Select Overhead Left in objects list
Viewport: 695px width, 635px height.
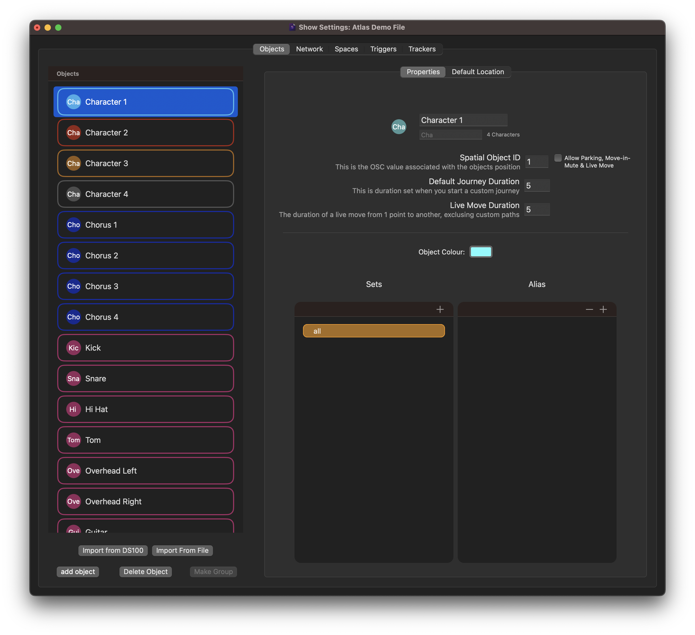[x=145, y=471]
